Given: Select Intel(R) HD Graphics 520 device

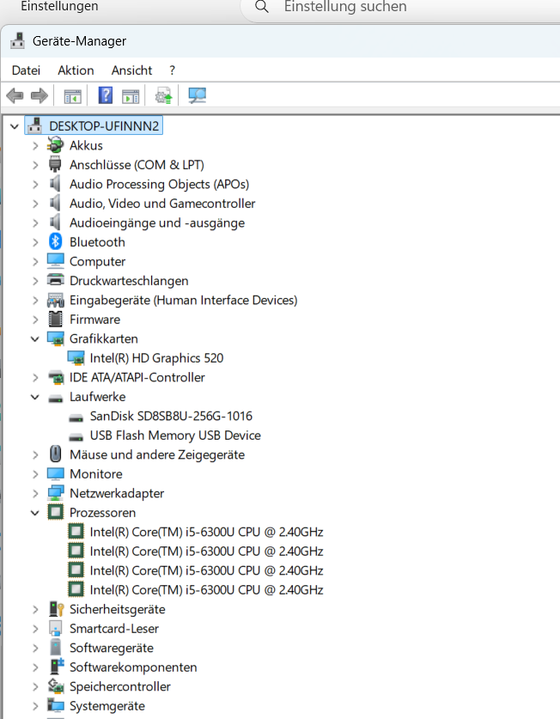Looking at the screenshot, I should coord(156,358).
